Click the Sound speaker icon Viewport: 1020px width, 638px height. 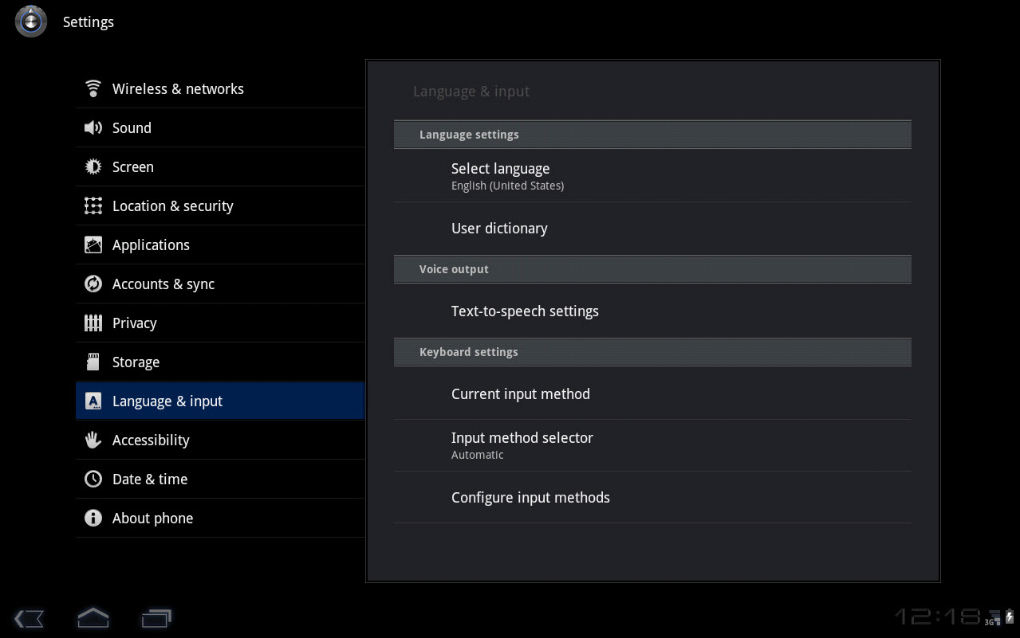click(x=93, y=127)
